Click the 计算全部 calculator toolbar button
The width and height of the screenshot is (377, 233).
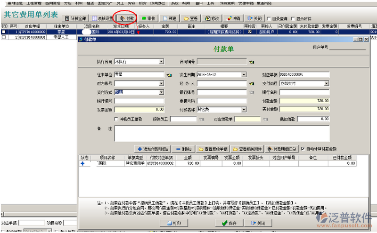pyautogui.click(x=75, y=18)
